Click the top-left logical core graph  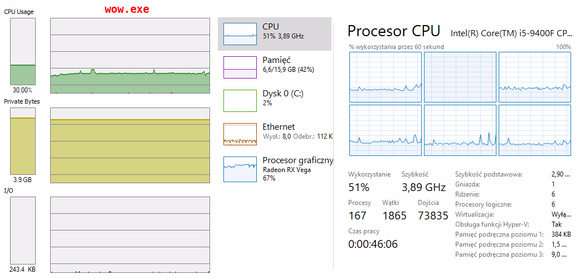(x=385, y=77)
